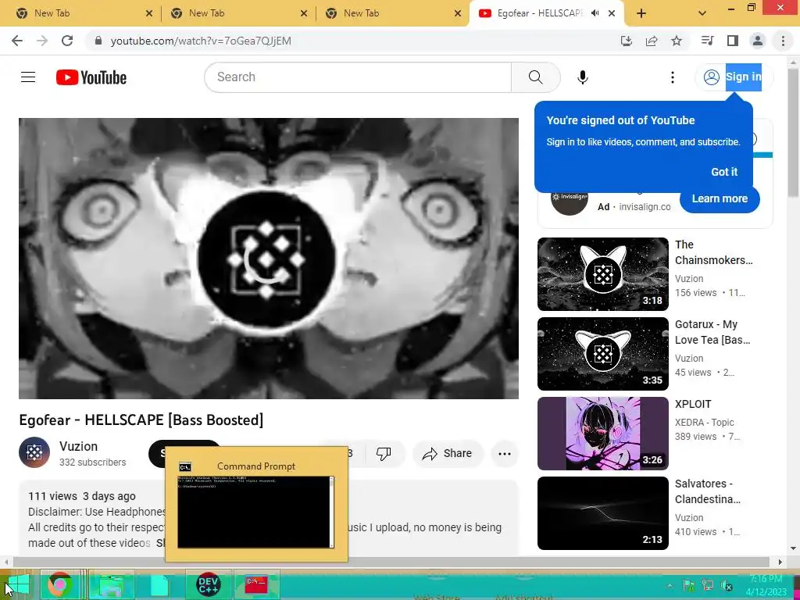800x600 pixels.
Task: Dismiss sign-out notice with Got it
Action: (x=724, y=172)
